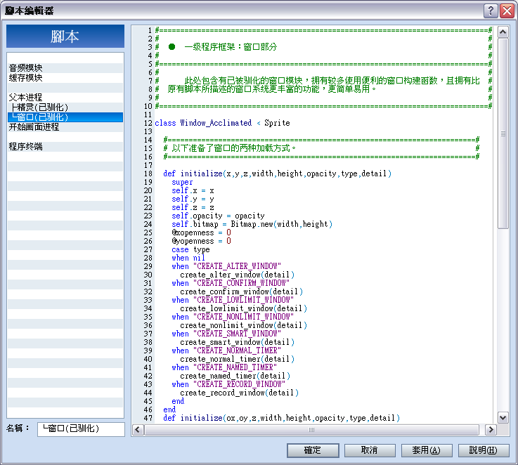Select the 缓存模块 script entry

65,78
